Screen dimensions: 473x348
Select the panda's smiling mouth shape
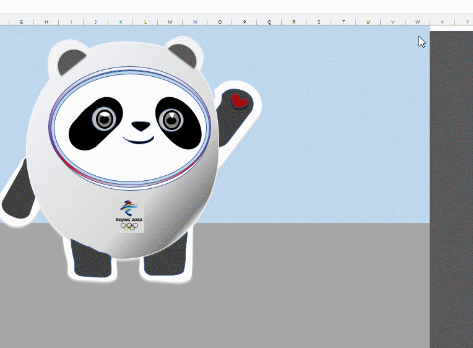pyautogui.click(x=139, y=140)
